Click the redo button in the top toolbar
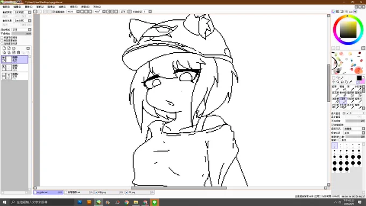Image resolution: width=366 pixels, height=206 pixels. tap(39, 11)
